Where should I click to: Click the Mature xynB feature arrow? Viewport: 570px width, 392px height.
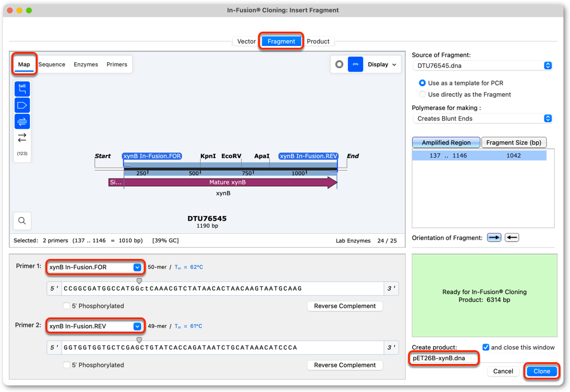coord(230,182)
